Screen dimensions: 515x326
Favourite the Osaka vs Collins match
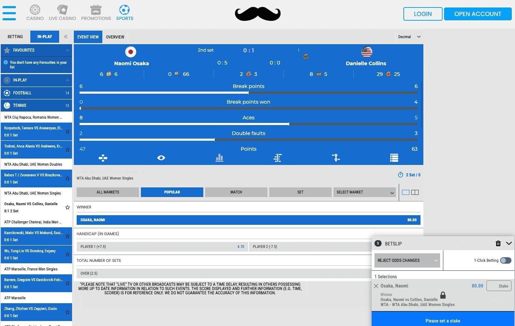(x=67, y=207)
